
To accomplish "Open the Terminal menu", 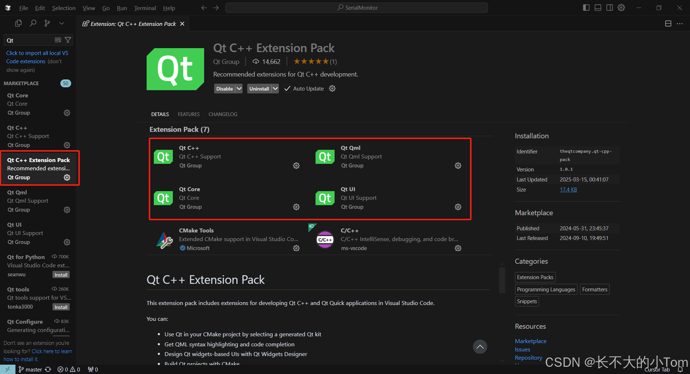I will pyautogui.click(x=145, y=8).
